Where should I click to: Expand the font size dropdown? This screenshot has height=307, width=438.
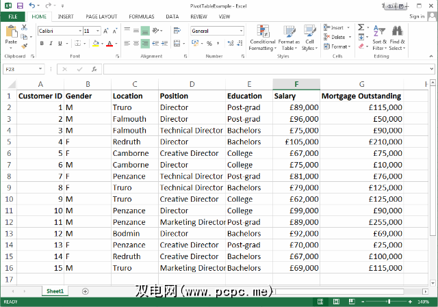click(98, 31)
